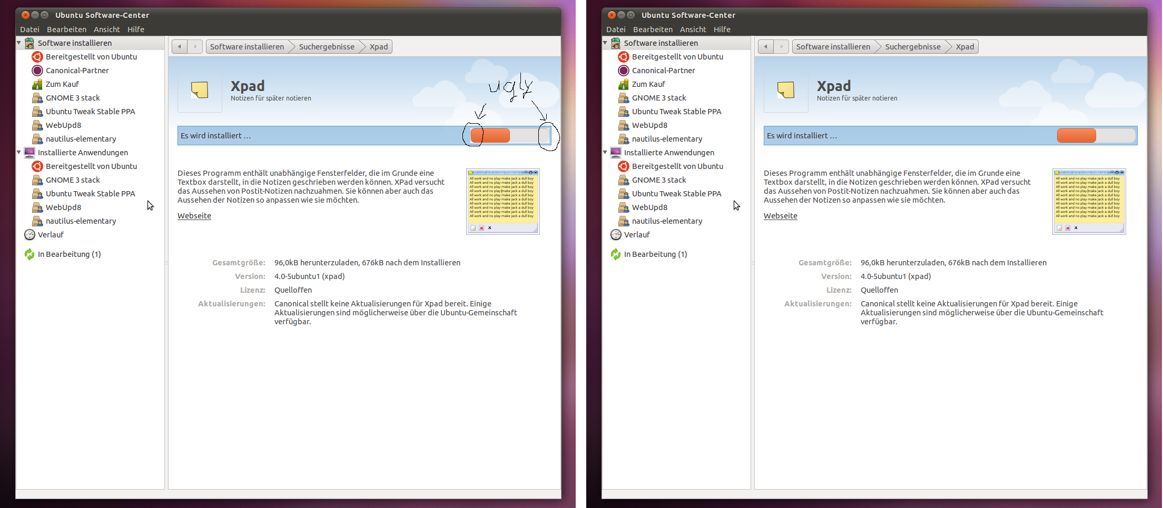This screenshot has height=508, width=1163.
Task: Open the Bearbeiten menu in left window
Action: coord(66,29)
